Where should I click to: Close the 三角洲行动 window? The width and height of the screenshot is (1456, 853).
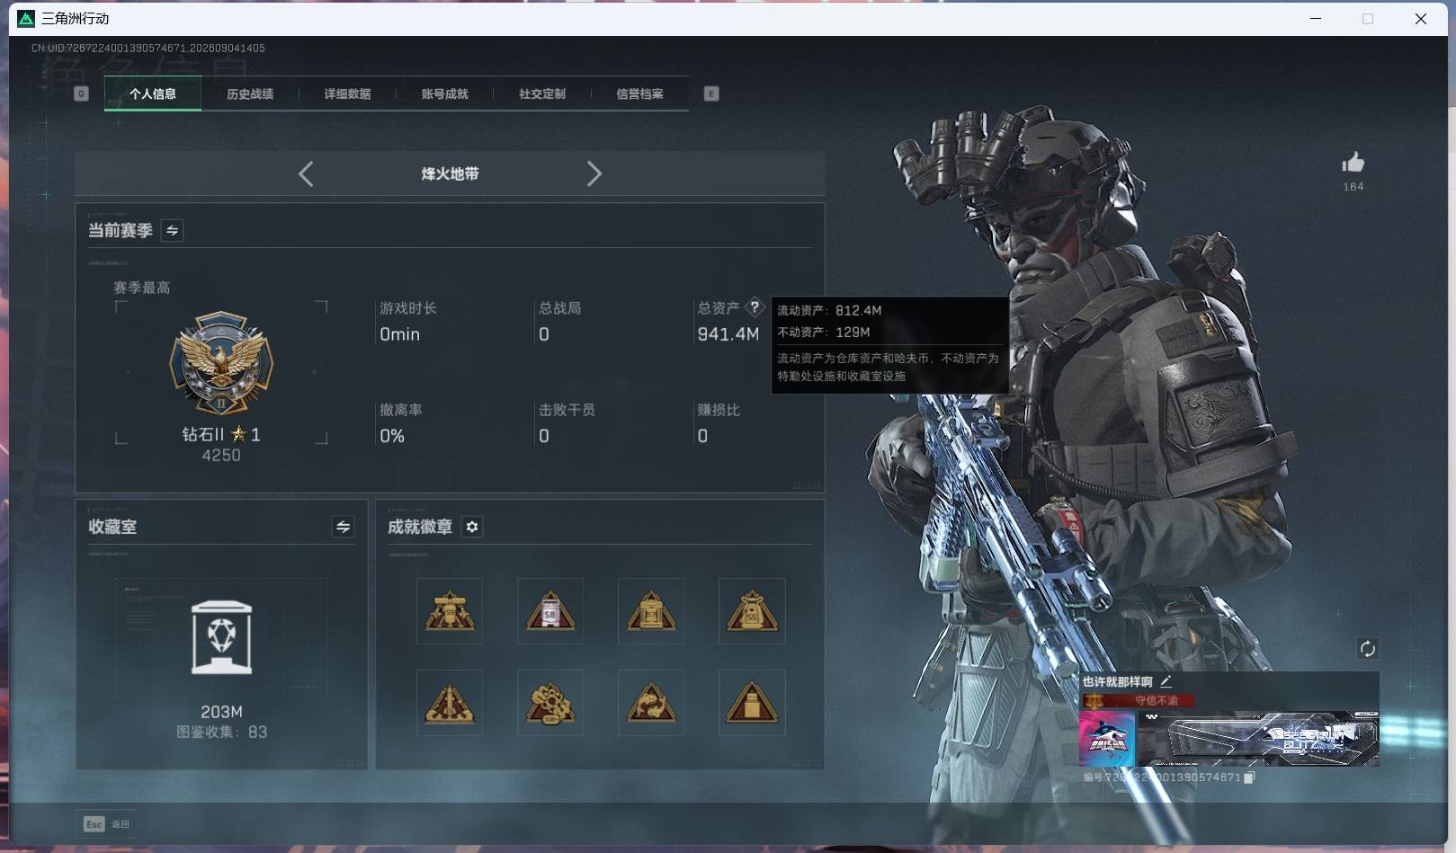(x=1421, y=18)
